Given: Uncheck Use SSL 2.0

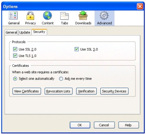Looking at the screenshot, I should pyautogui.click(x=15, y=49).
